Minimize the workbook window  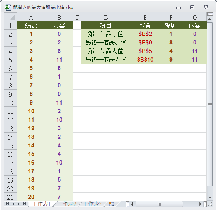pos(178,8)
